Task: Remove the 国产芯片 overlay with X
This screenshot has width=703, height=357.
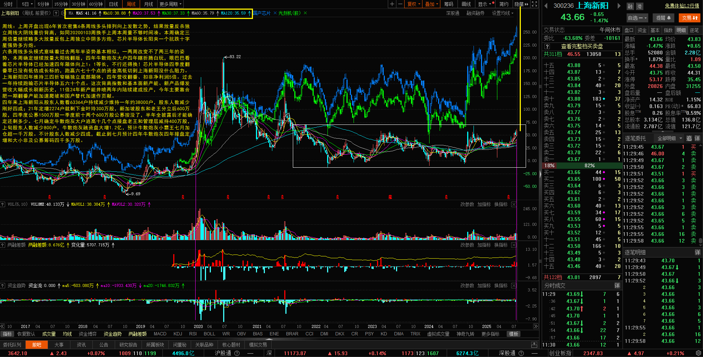Action: pos(275,13)
